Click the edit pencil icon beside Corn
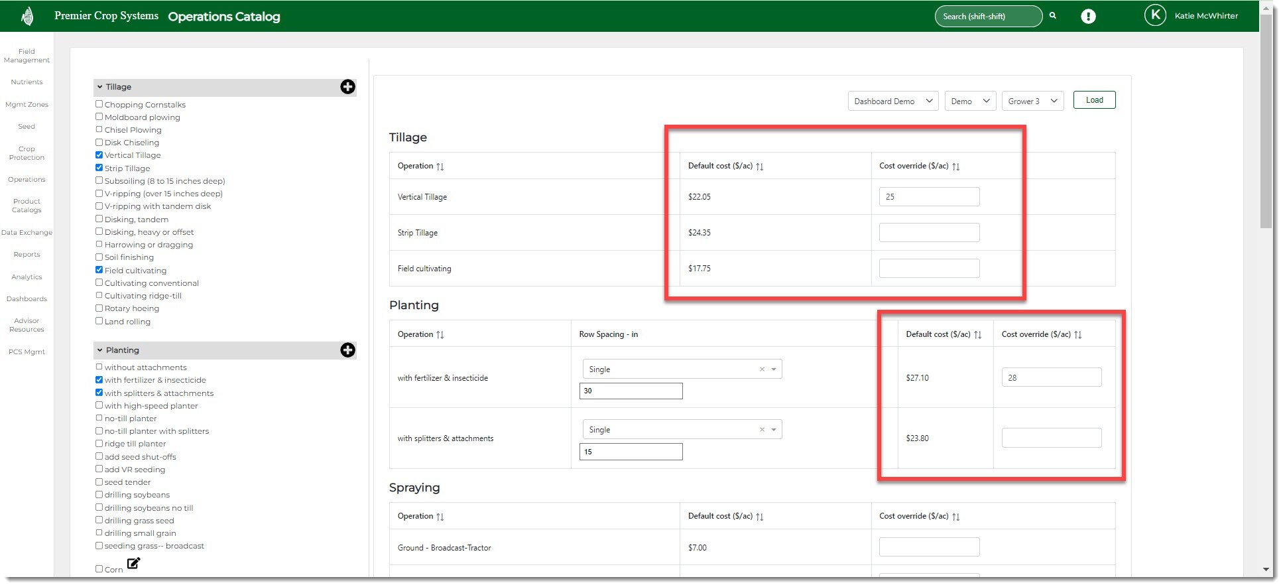 tap(133, 564)
